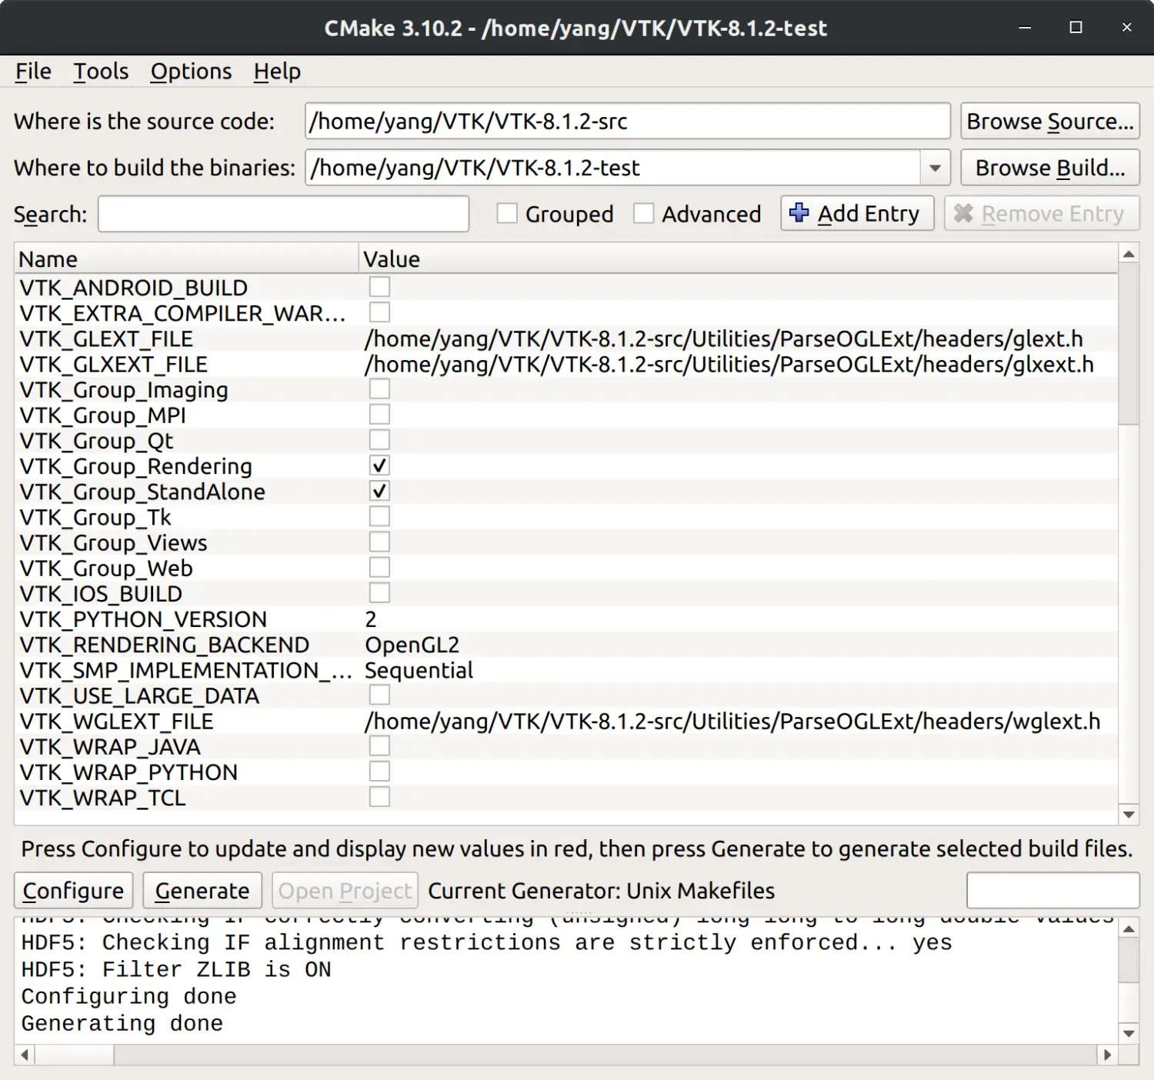Focus the Search input field
The height and width of the screenshot is (1080, 1154).
pos(283,214)
